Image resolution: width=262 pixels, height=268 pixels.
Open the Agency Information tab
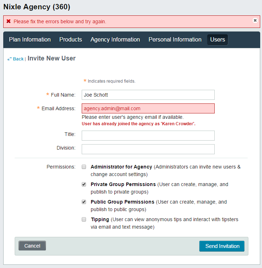tap(115, 40)
